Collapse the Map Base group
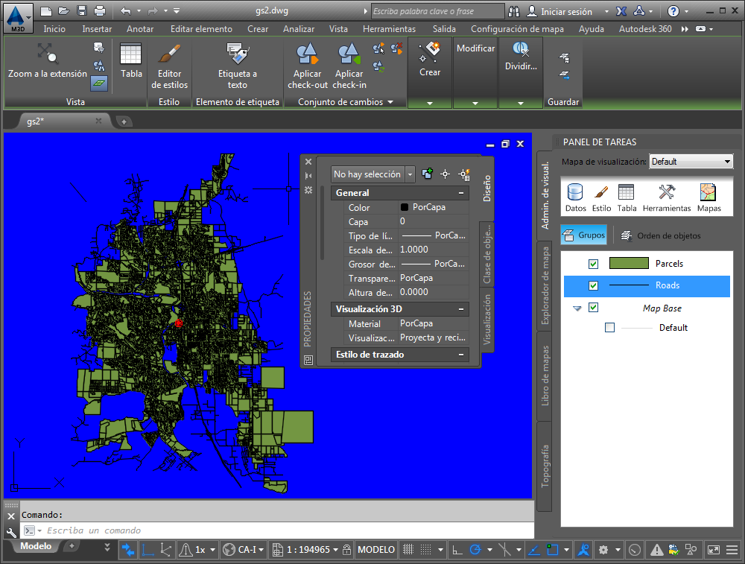 click(577, 308)
